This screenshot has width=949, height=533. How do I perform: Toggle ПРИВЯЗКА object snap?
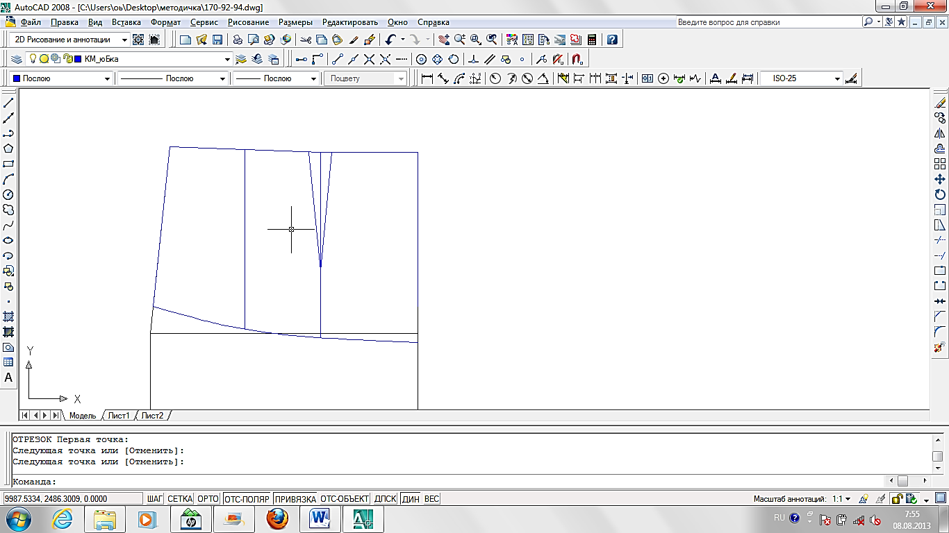click(295, 499)
